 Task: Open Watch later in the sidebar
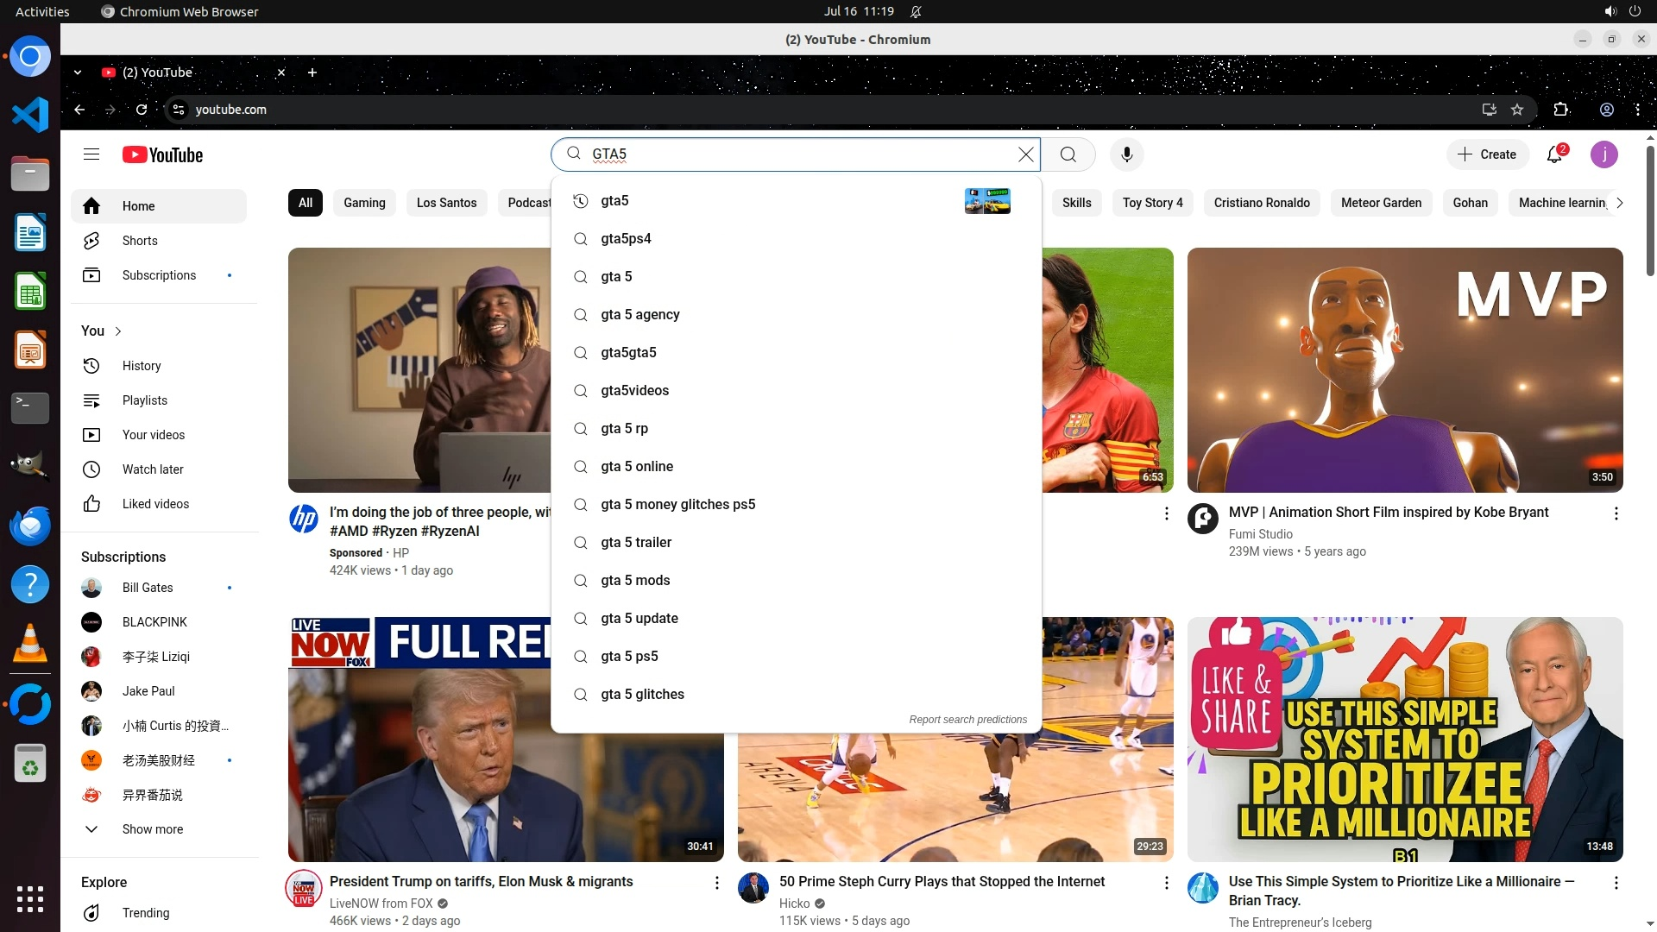[x=152, y=469]
